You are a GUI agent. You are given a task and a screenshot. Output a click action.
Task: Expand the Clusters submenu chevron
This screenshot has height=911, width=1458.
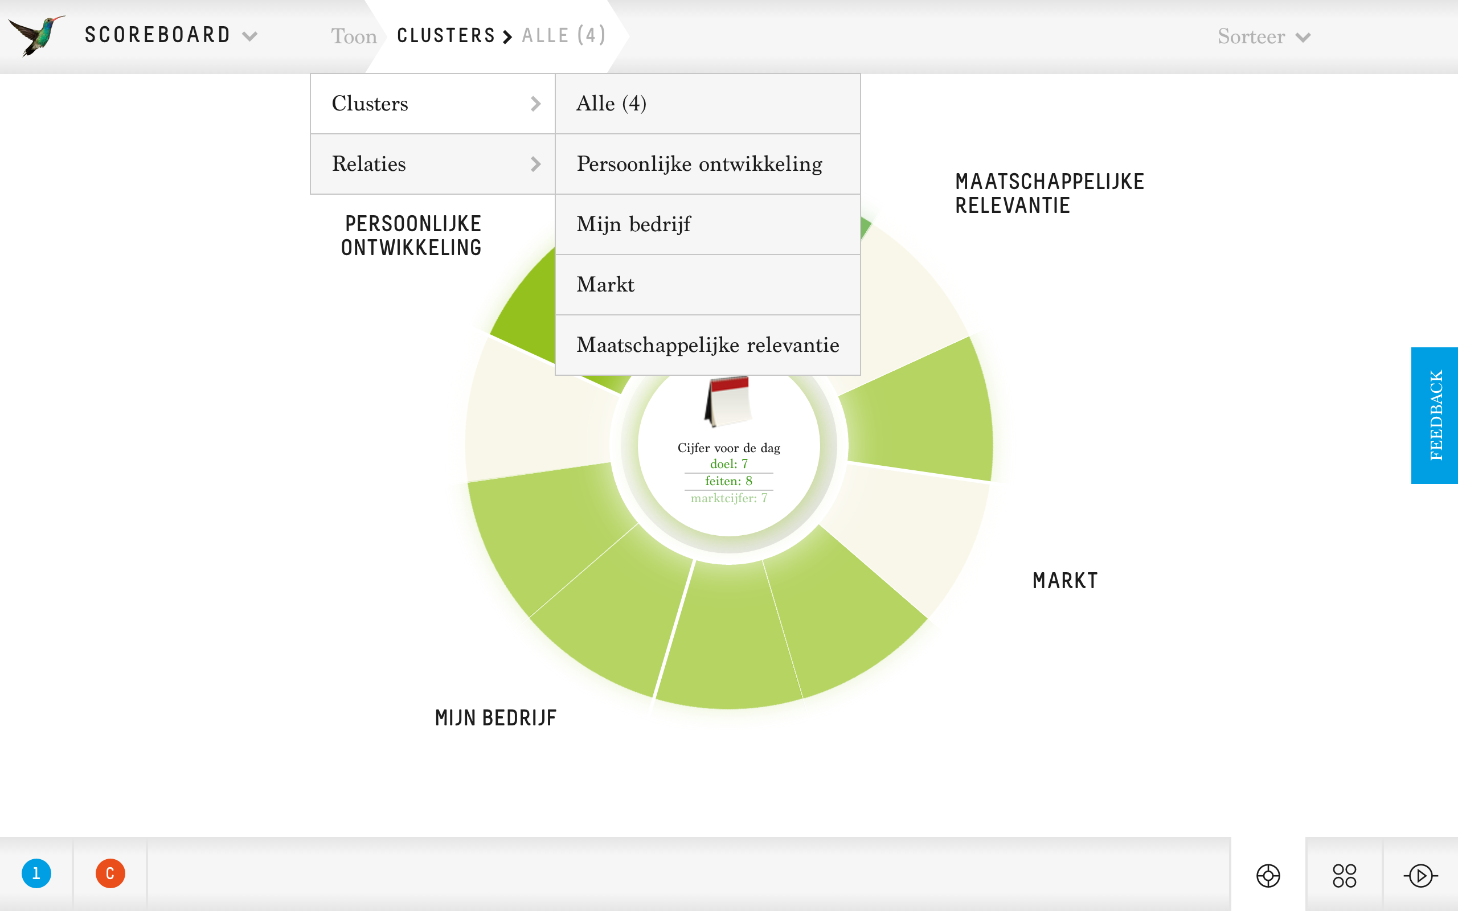[x=535, y=104]
